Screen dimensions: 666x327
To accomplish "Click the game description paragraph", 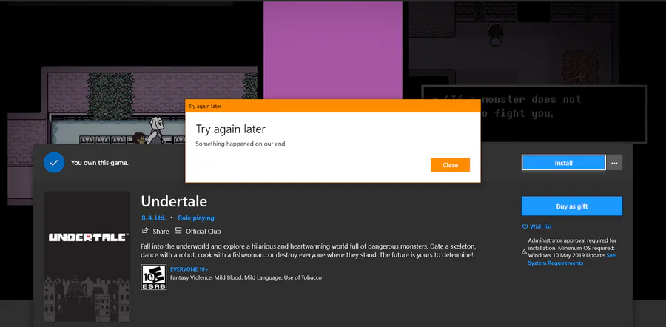I will 309,251.
